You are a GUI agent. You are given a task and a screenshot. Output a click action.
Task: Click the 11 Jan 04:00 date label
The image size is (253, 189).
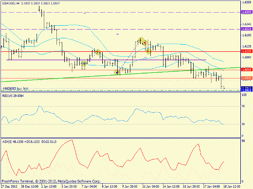coord(151,186)
